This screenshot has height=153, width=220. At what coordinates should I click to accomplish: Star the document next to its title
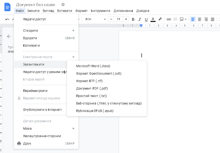(63, 4)
